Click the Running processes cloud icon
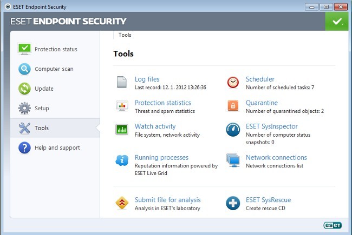Screen dimensions: 352x235 click(x=122, y=160)
